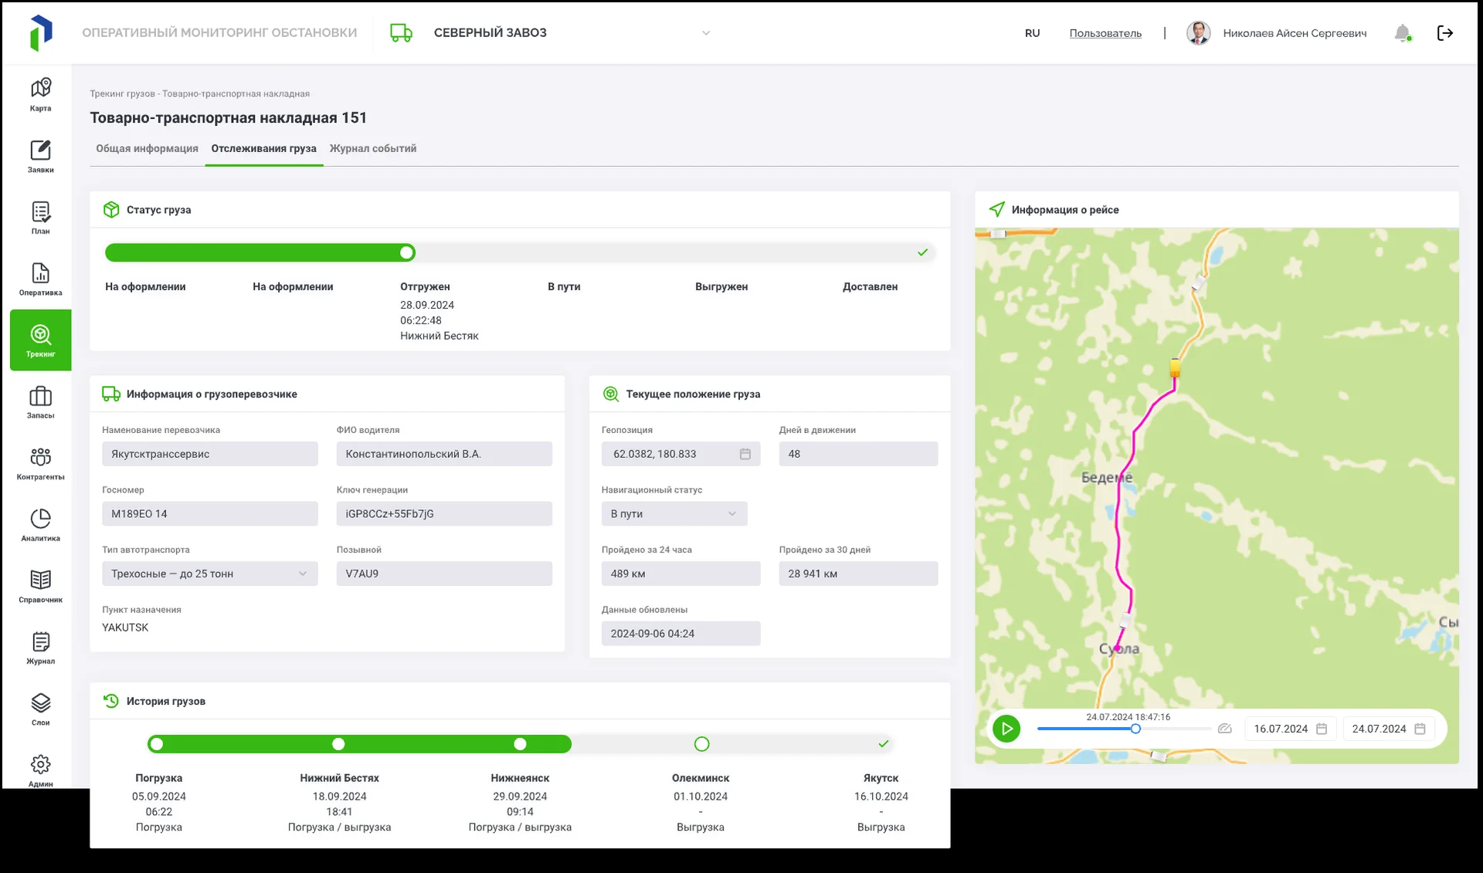
Task: Click the Трекинг грузов breadcrumb
Action: point(122,93)
